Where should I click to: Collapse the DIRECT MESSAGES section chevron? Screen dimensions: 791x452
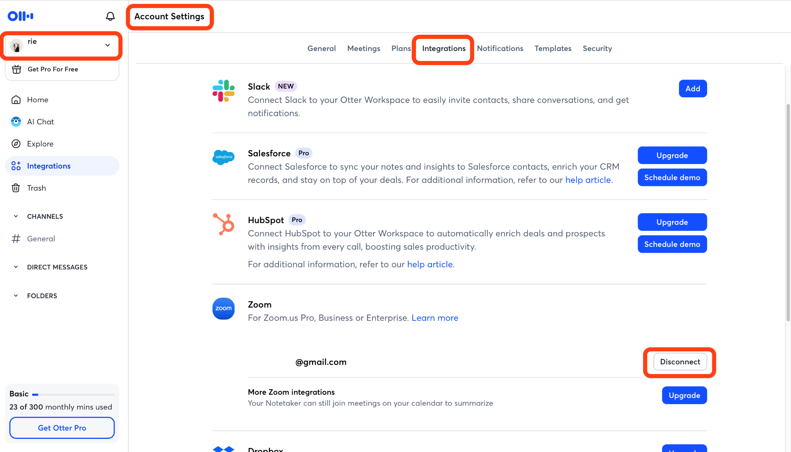point(16,267)
